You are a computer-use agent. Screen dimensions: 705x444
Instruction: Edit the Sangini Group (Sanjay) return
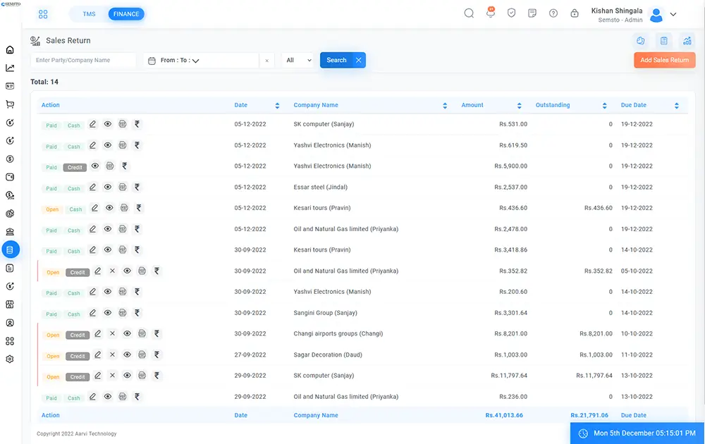point(92,313)
